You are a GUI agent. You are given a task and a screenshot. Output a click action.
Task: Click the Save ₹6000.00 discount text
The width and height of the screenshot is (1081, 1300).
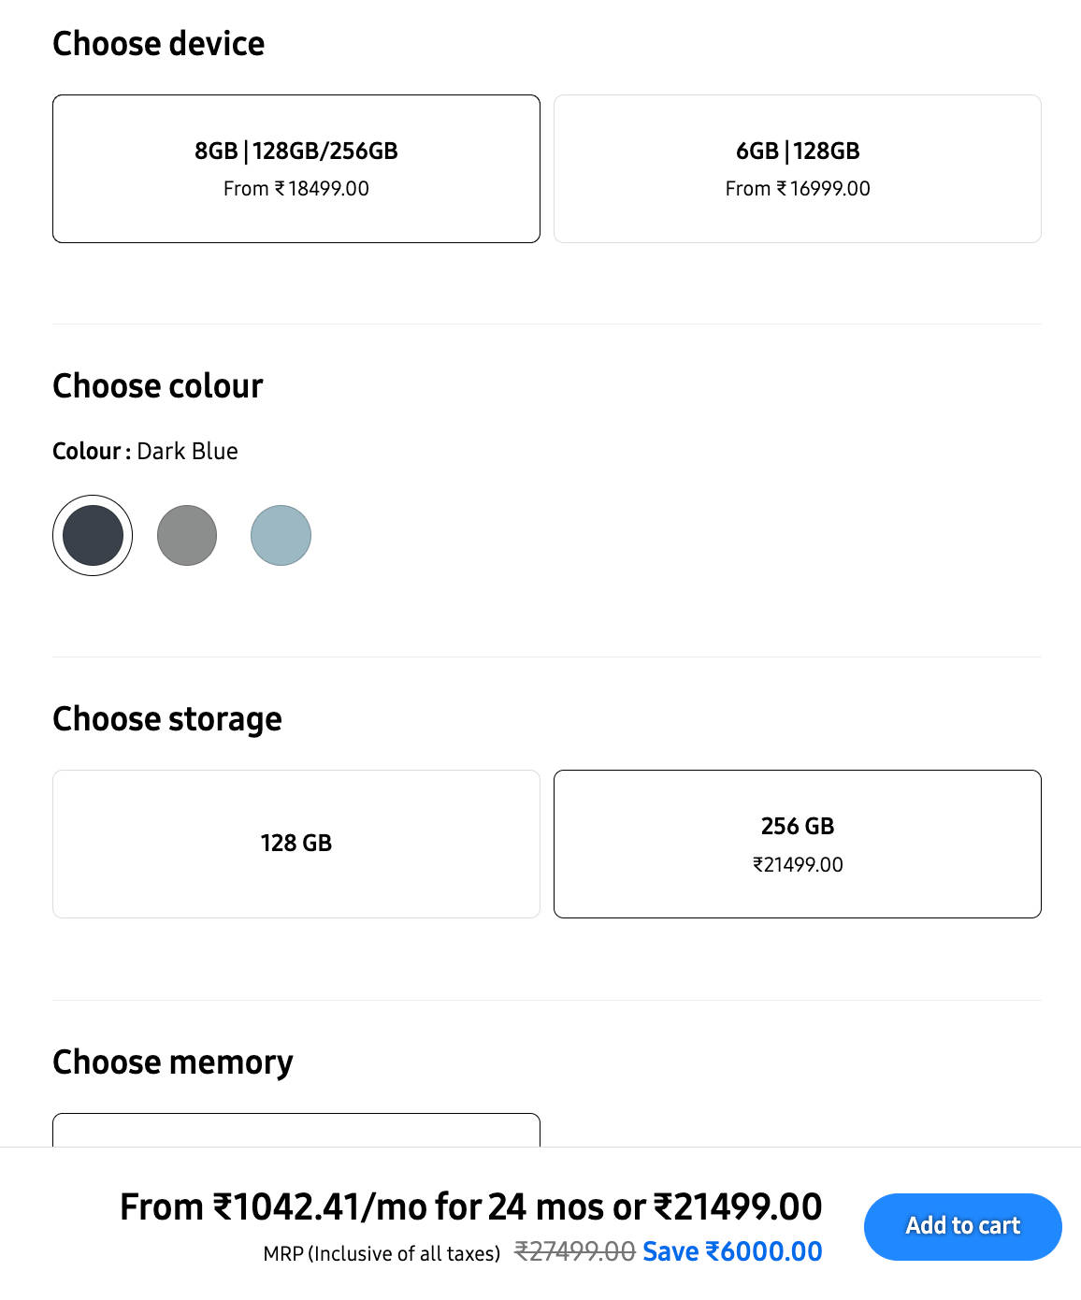point(732,1251)
